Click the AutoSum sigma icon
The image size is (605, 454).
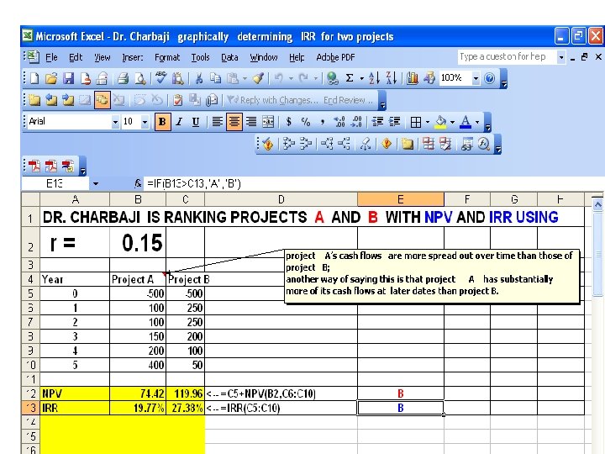click(x=350, y=78)
